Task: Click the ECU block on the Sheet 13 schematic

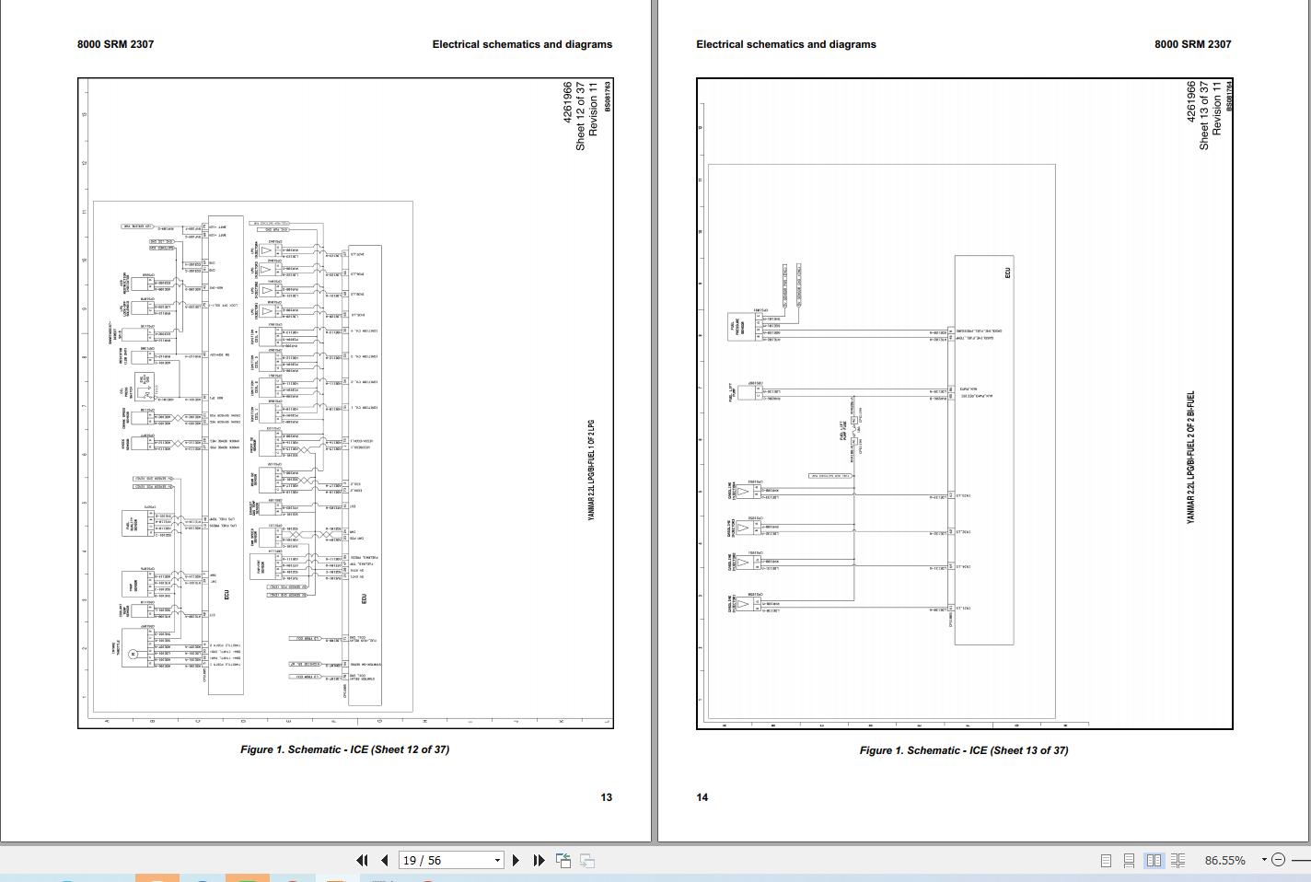Action: point(984,449)
